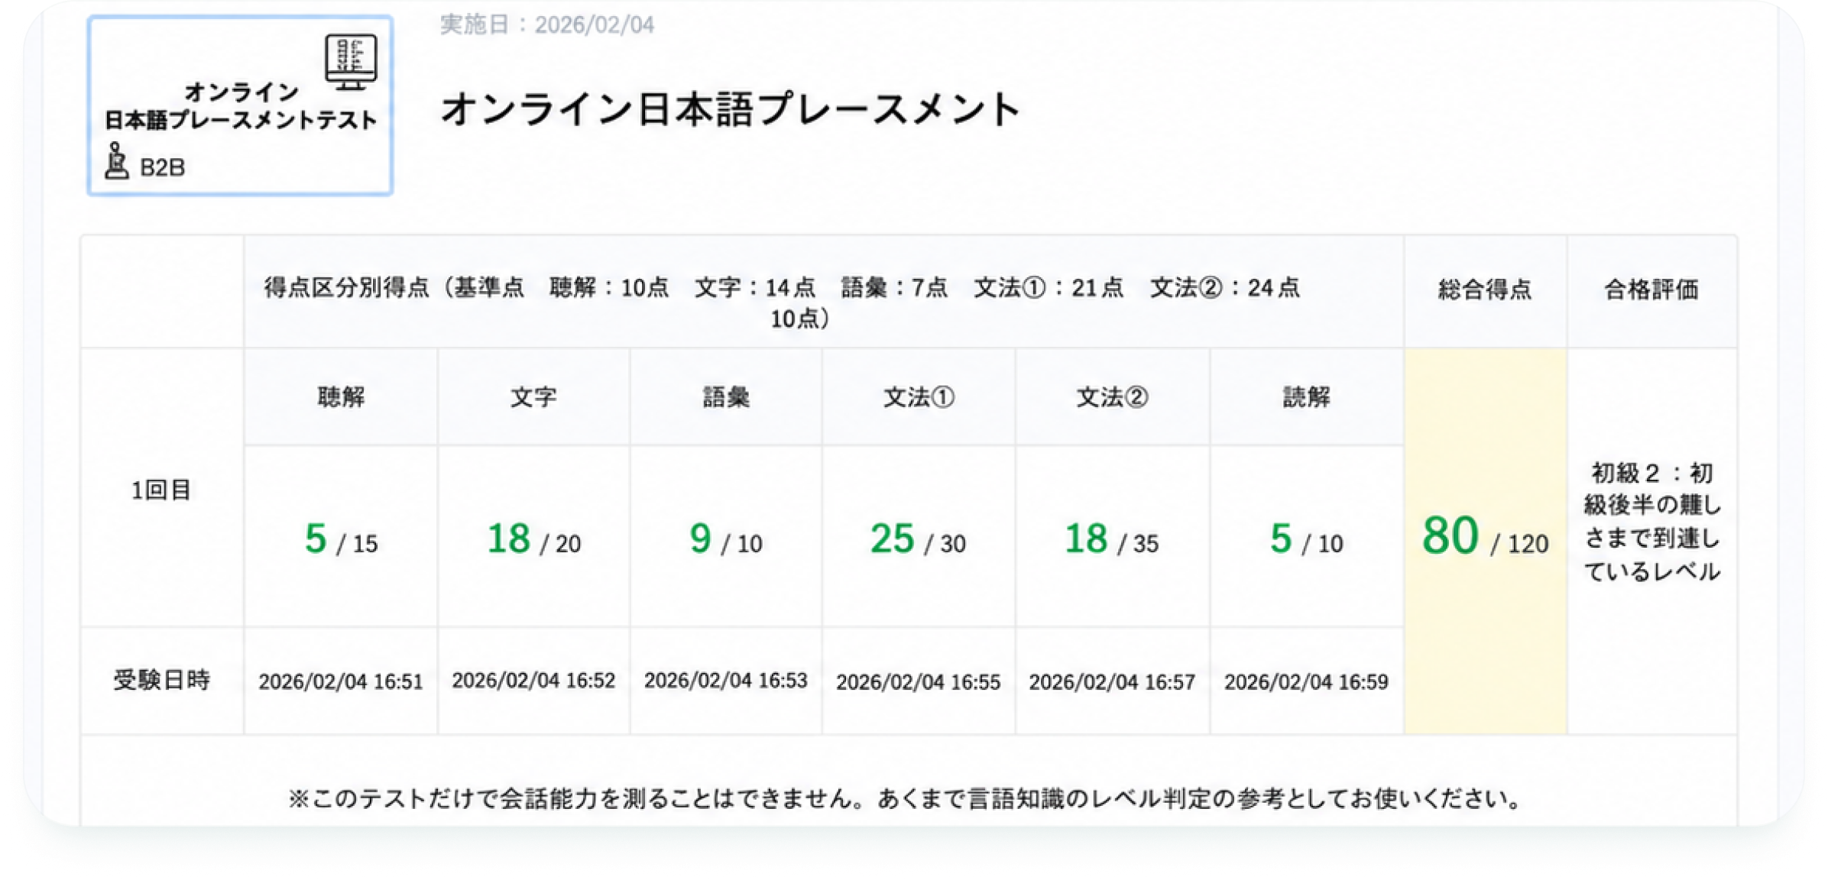The image size is (1828, 880).
Task: Click the timestamp 2026/02/04 16:57
Action: 1112,681
